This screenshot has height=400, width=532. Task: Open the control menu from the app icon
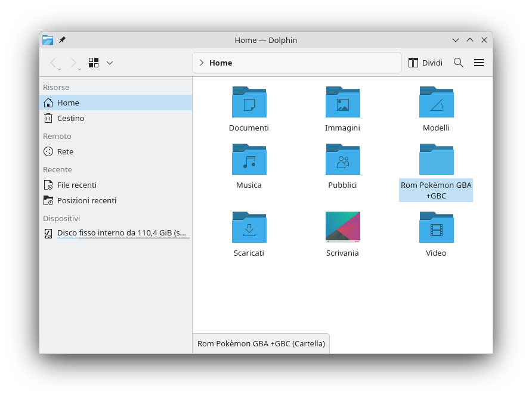coord(47,40)
